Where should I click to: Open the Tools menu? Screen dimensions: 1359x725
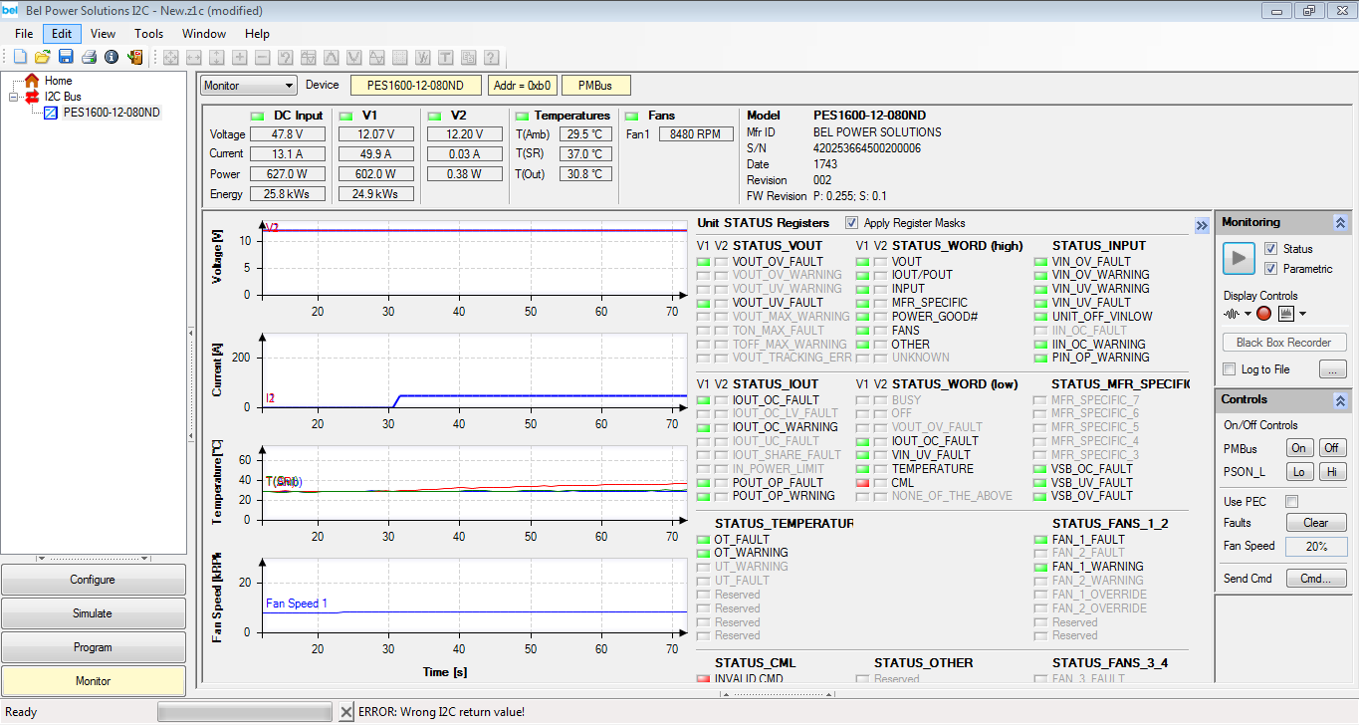(x=148, y=34)
